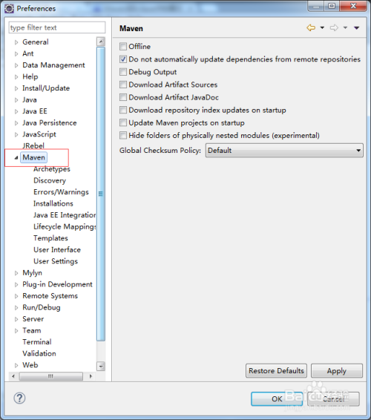
Task: Select Templates under Maven
Action: (50, 238)
